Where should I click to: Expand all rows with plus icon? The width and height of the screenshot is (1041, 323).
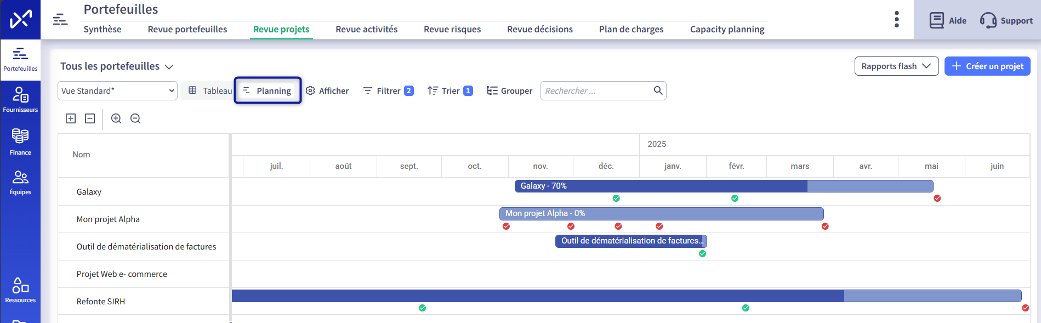coord(71,118)
